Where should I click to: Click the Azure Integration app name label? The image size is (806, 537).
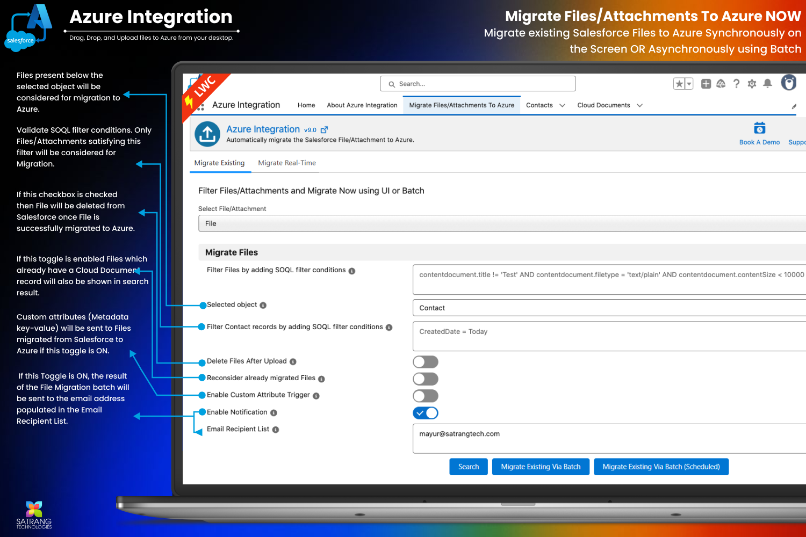coord(246,105)
